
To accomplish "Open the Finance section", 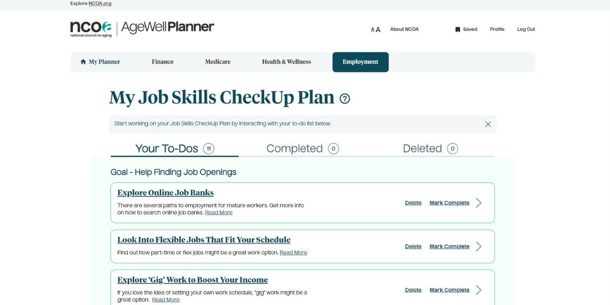I will click(162, 62).
